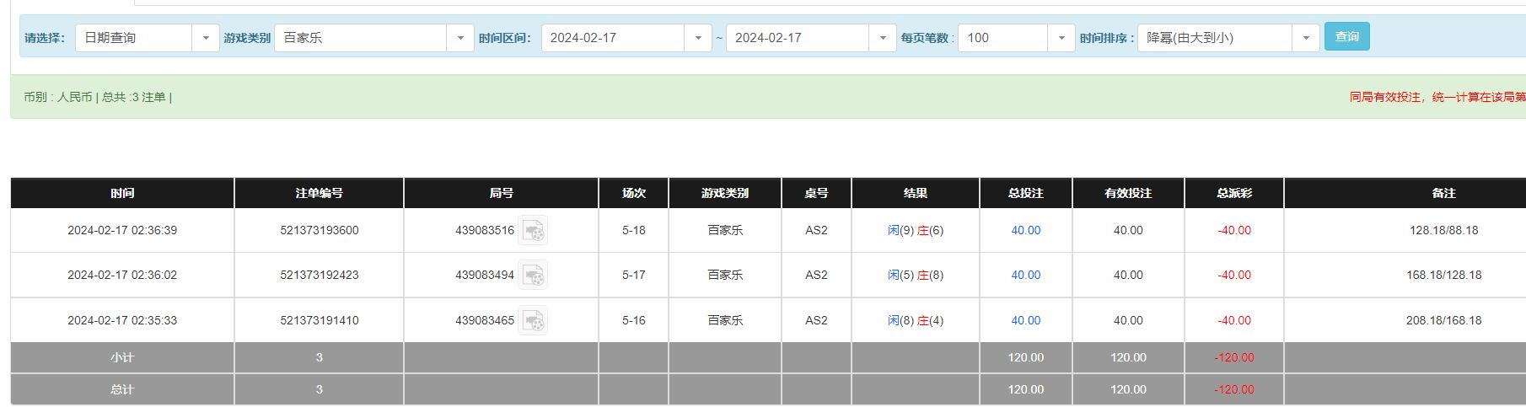The image size is (1526, 407).
Task: Click the 总派彩 column header
Action: coord(1234,193)
